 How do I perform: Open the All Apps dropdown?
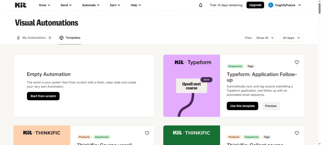click(x=291, y=38)
